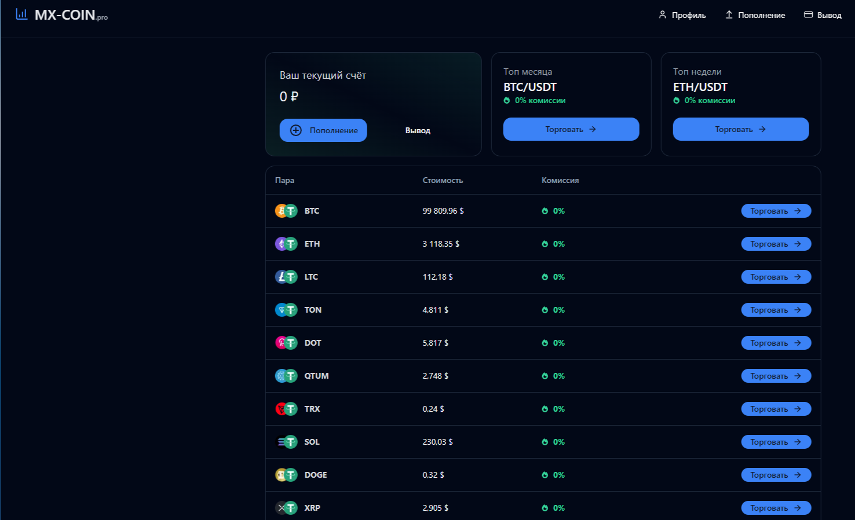Click the ETH pair coin icon
This screenshot has width=855, height=520.
click(x=286, y=244)
